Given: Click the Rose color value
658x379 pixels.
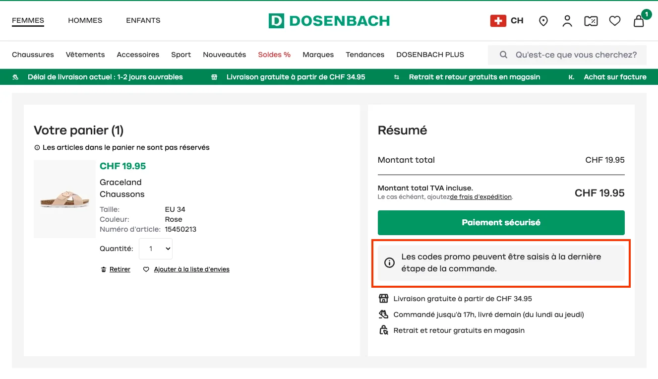Looking at the screenshot, I should [174, 219].
